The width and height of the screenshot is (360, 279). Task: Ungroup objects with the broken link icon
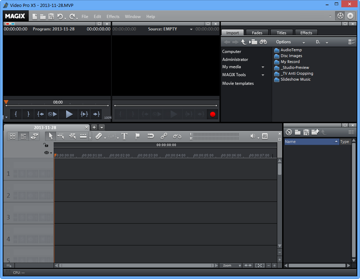[177, 136]
